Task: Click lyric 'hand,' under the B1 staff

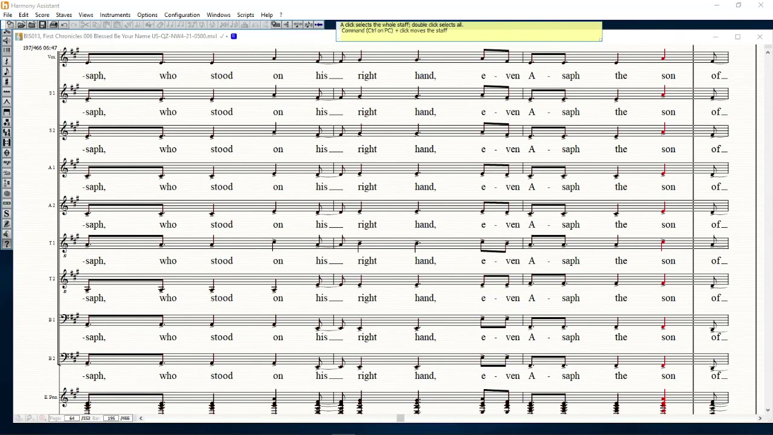Action: point(425,337)
